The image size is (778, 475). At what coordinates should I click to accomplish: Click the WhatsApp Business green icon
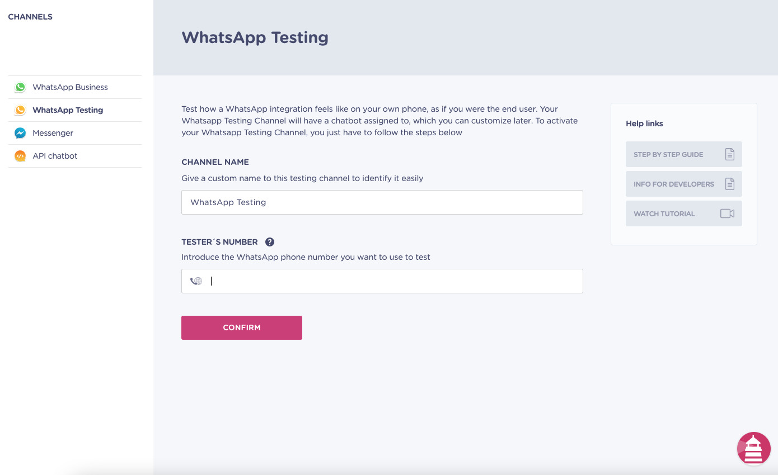20,87
